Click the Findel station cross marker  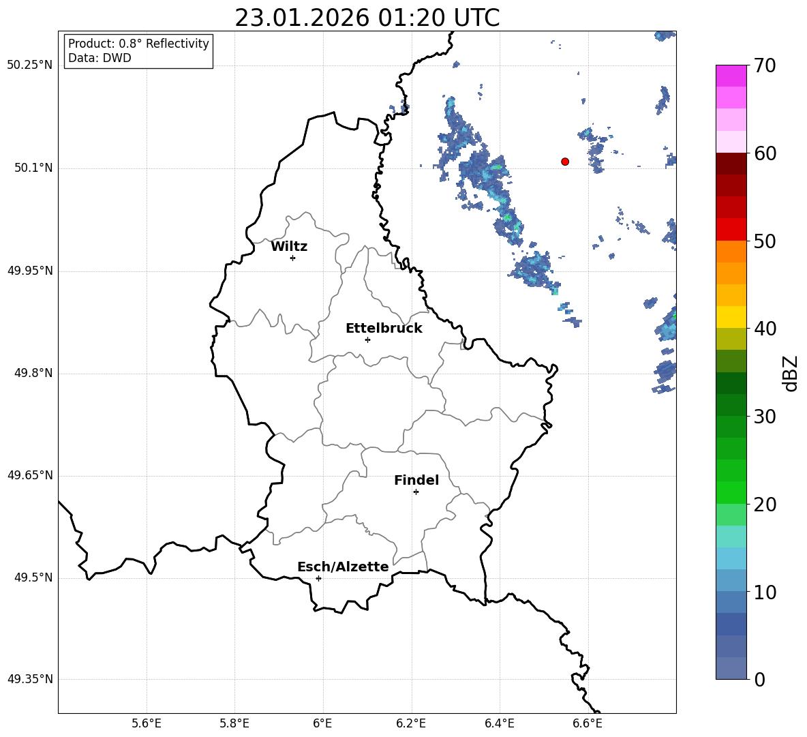pyautogui.click(x=416, y=492)
